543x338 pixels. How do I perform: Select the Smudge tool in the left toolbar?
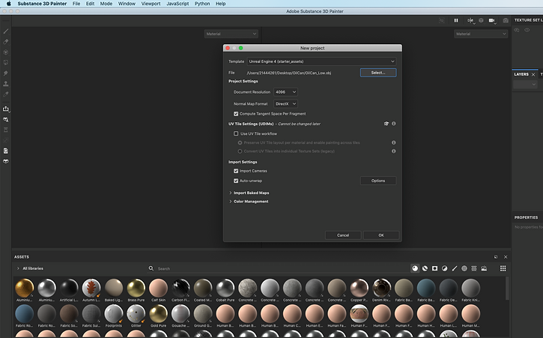(x=5, y=73)
